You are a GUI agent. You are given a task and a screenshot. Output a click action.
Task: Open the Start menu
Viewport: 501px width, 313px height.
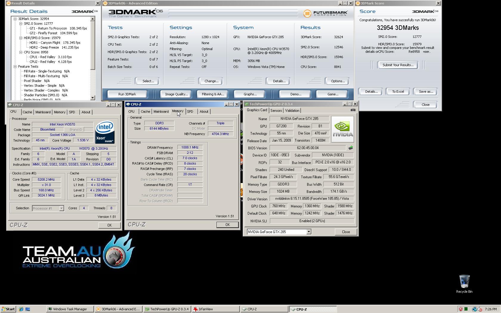pyautogui.click(x=8, y=309)
